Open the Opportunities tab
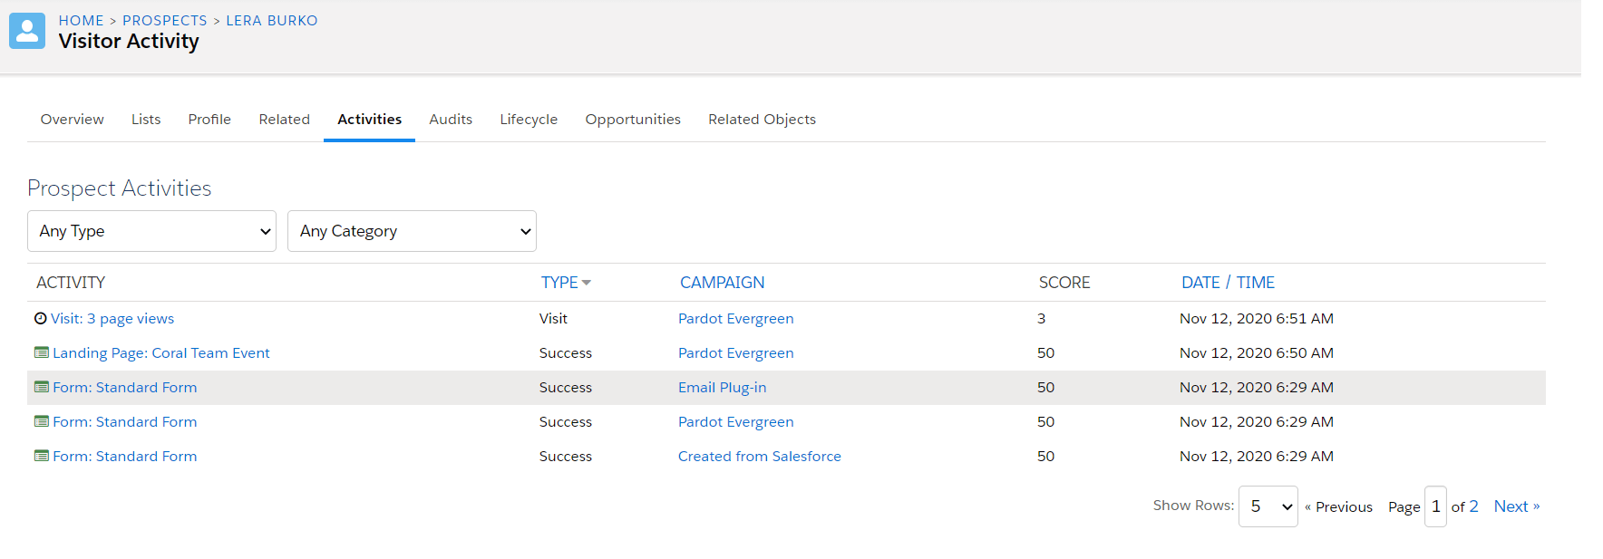The width and height of the screenshot is (1603, 559). (x=633, y=120)
